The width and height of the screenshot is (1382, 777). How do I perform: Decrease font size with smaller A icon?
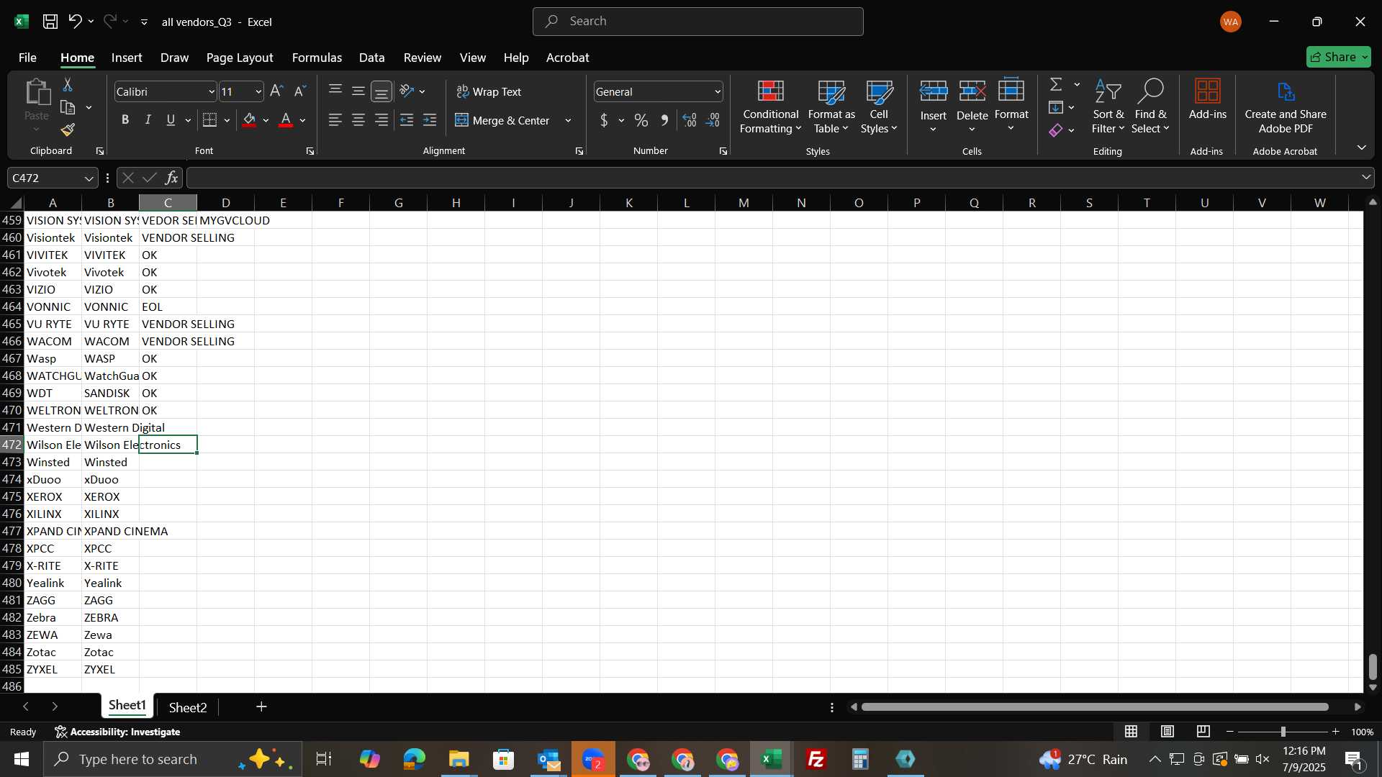click(301, 91)
